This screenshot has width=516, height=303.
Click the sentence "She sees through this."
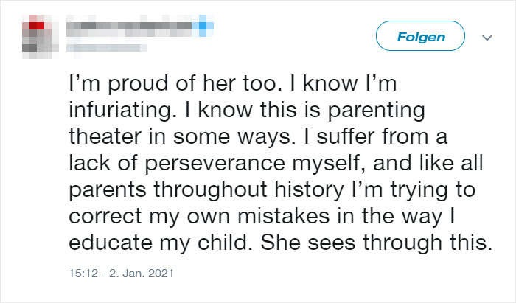point(377,243)
